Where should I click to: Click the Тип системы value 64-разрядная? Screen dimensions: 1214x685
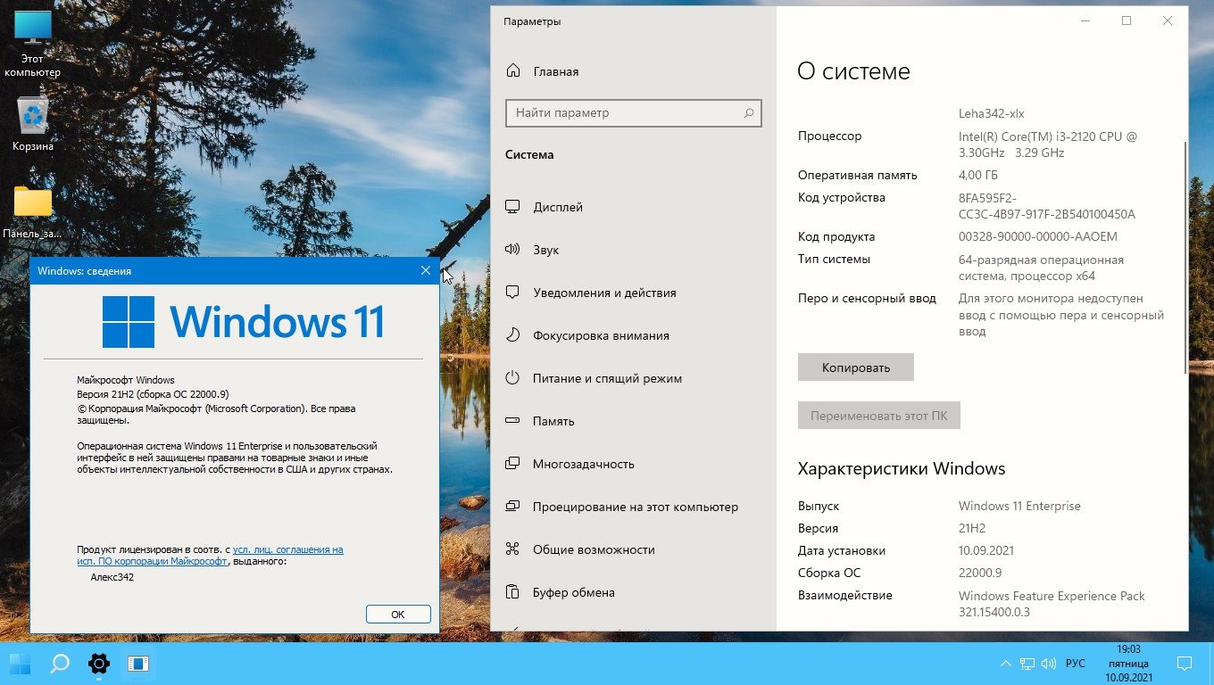click(1041, 268)
